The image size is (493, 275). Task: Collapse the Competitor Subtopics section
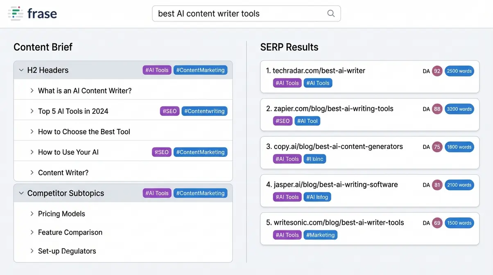tap(21, 193)
